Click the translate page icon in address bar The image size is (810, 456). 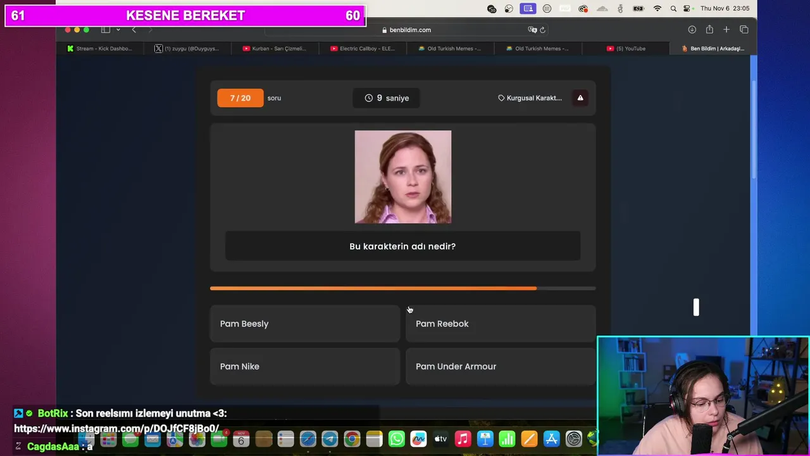point(532,30)
